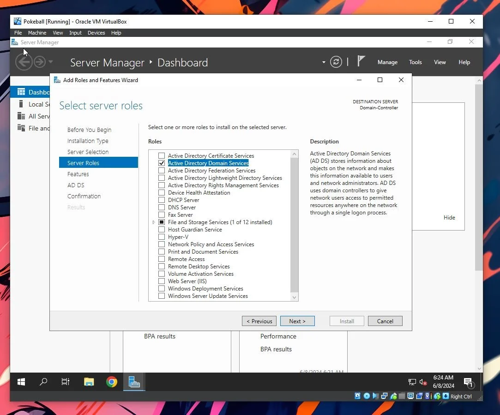
Task: Click the Server Manager forward arrow
Action: [40, 62]
